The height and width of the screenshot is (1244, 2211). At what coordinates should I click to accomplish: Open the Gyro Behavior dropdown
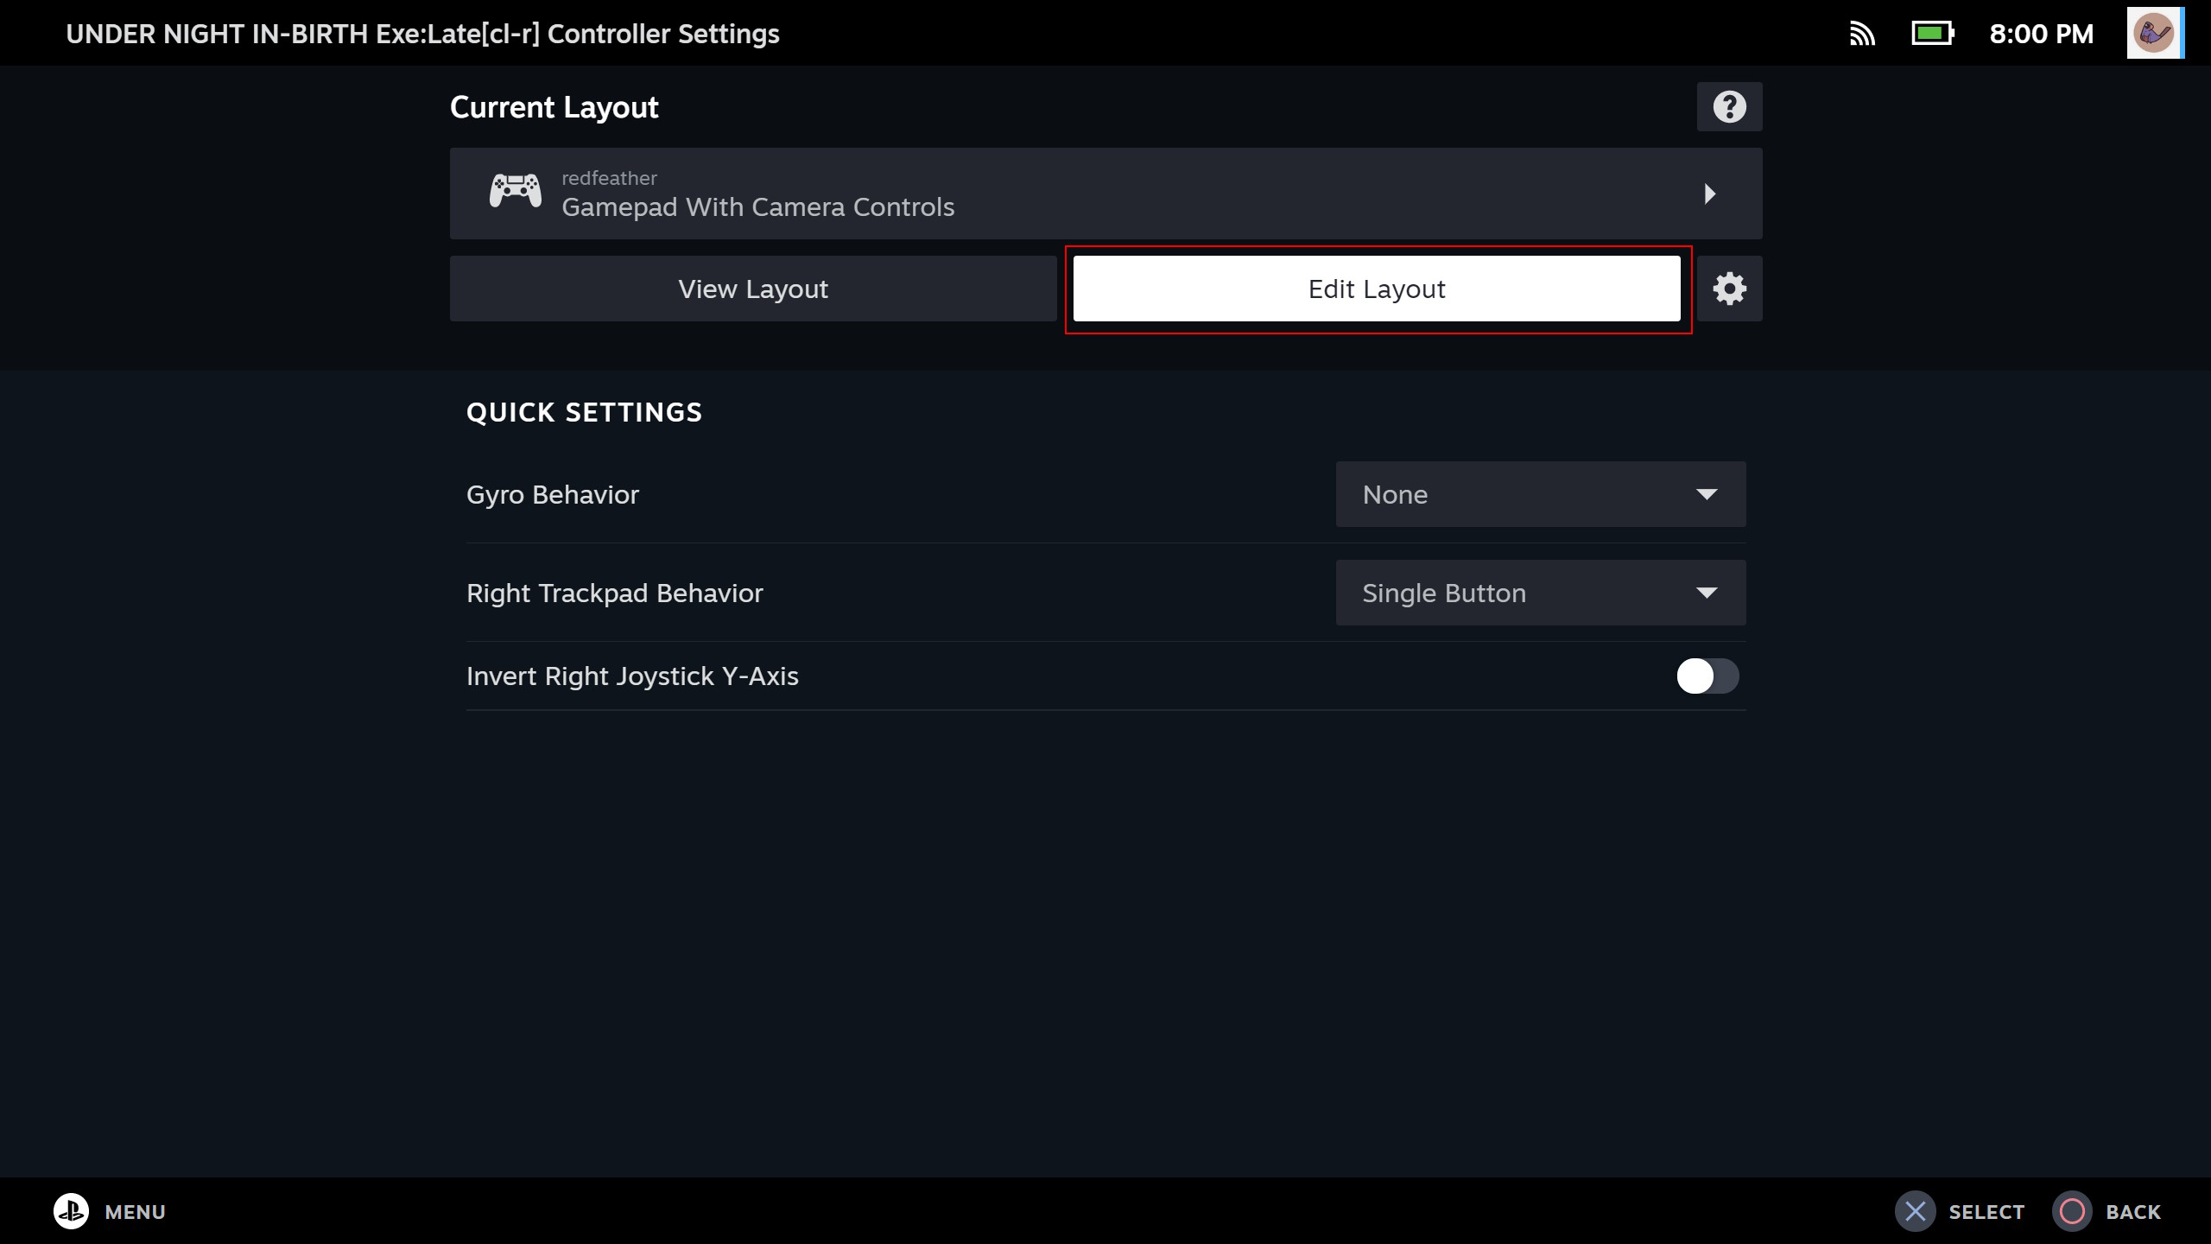click(1540, 494)
